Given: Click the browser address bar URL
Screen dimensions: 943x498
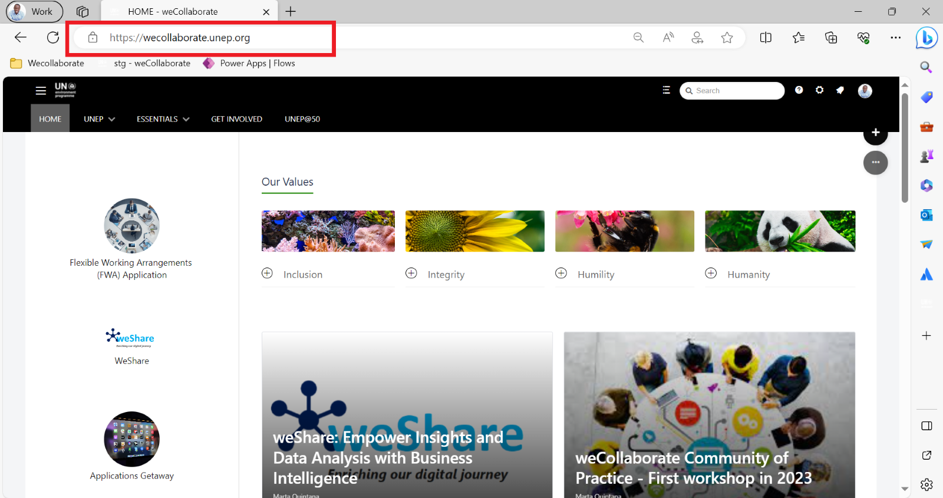Looking at the screenshot, I should 180,38.
